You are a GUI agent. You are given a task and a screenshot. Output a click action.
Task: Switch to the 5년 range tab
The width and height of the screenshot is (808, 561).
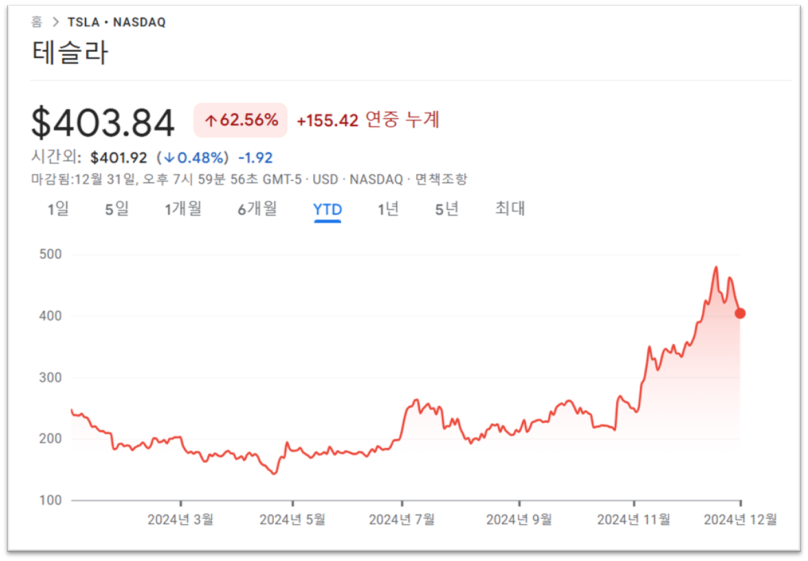tap(447, 209)
